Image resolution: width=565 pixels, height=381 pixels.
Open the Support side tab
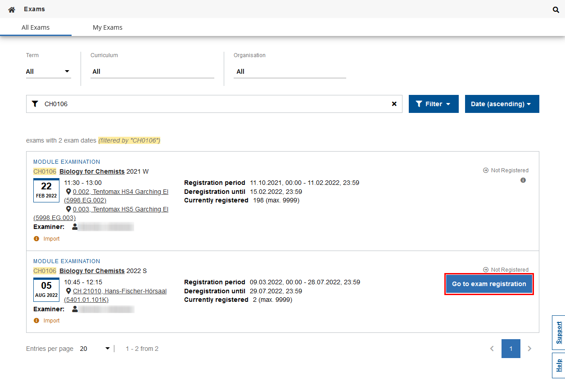[559, 333]
